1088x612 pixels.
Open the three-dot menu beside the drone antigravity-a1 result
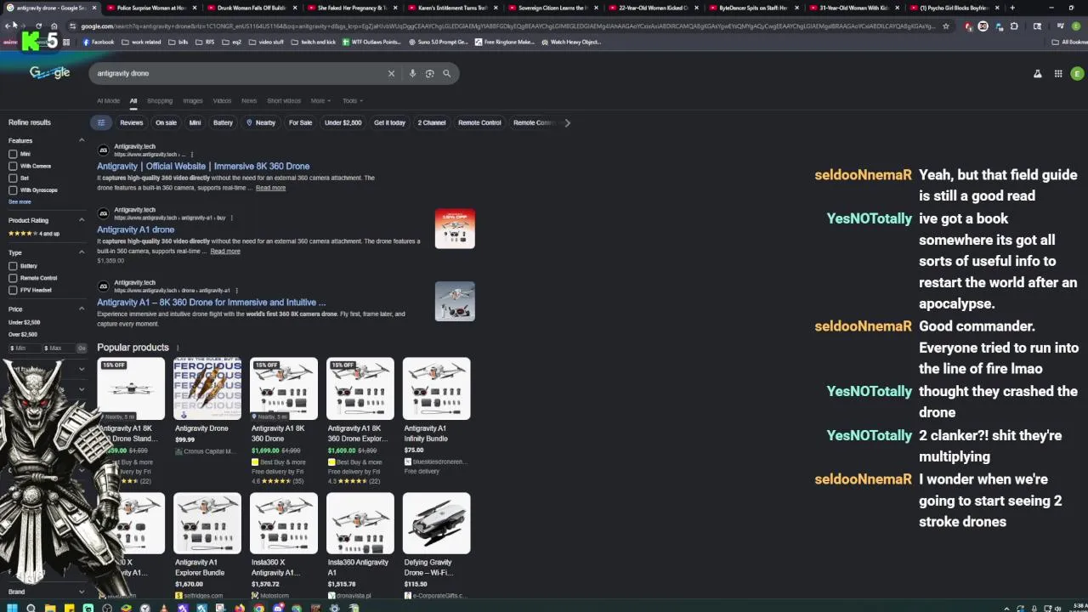click(x=236, y=291)
